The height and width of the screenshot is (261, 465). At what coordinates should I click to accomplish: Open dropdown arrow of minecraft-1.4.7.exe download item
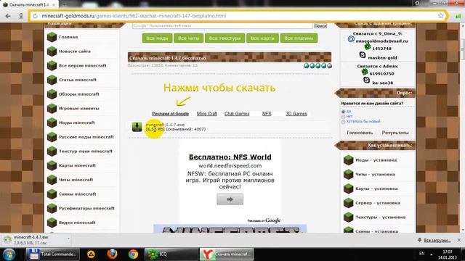click(x=68, y=239)
